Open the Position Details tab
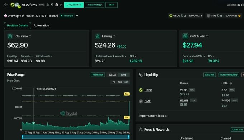 pos(18,26)
